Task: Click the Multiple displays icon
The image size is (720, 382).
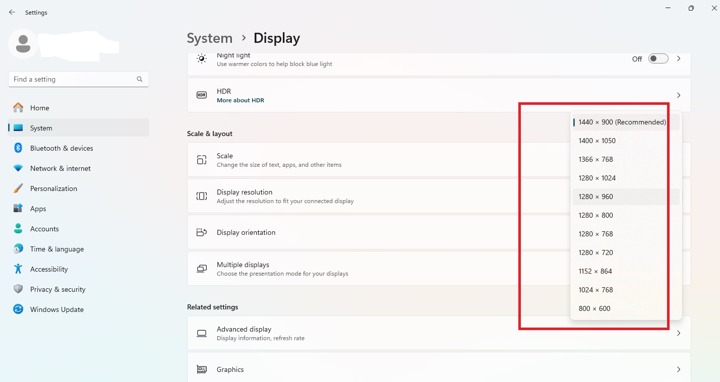Action: [x=202, y=269]
